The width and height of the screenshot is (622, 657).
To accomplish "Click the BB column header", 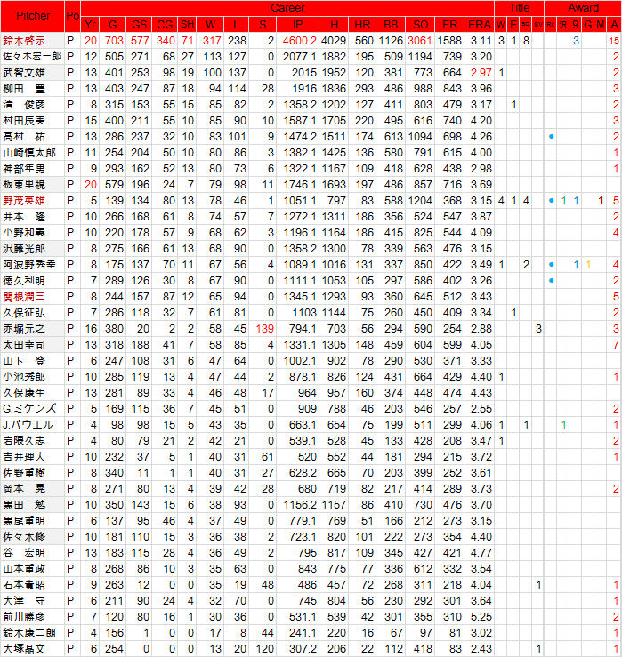I will click(391, 25).
